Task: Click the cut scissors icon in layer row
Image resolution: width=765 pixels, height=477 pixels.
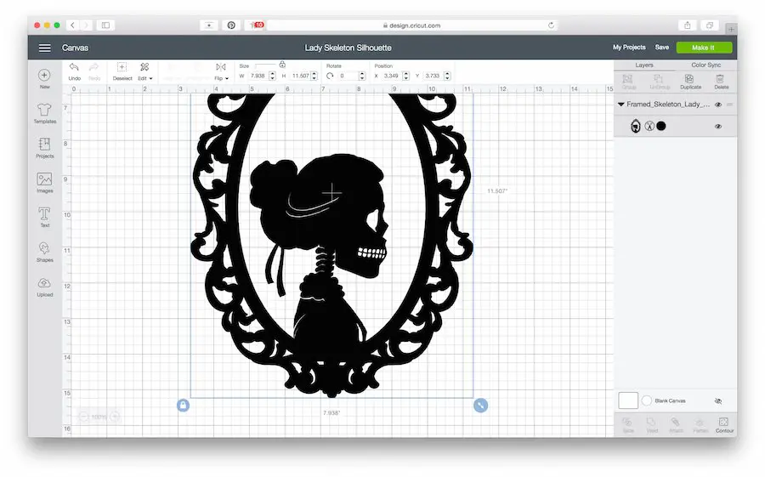Action: [x=649, y=126]
